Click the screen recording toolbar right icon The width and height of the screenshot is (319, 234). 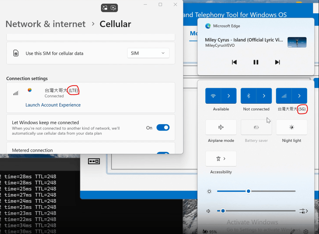click(x=114, y=8)
